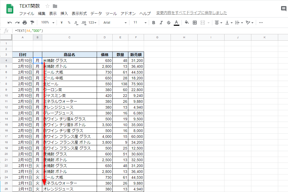Click the 価格 header cell
This screenshot has width=288, height=192.
coord(105,55)
